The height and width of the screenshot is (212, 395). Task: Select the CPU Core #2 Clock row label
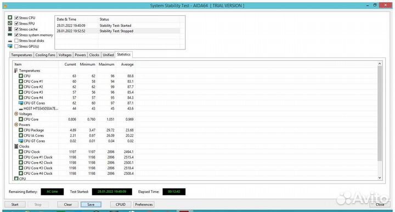[x=38, y=163]
